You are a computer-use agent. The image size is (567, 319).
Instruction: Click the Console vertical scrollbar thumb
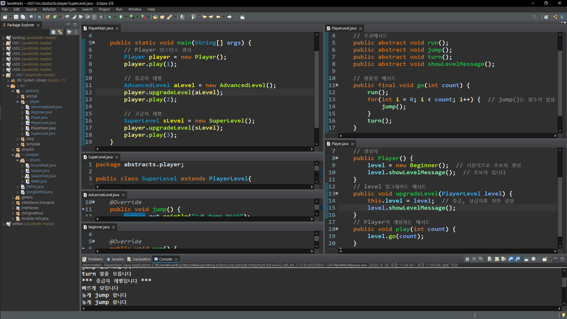click(564, 282)
